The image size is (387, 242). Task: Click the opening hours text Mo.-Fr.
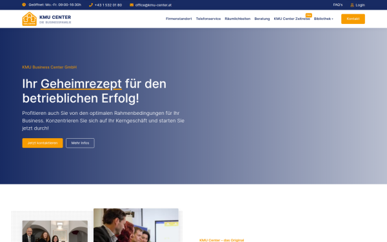click(55, 5)
